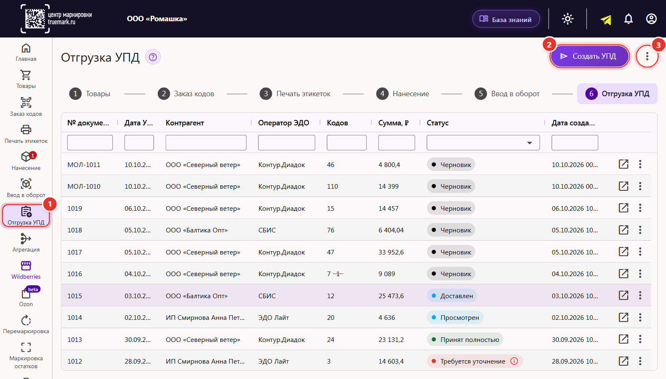This screenshot has width=666, height=379.
Task: Expand the Статус filter dropdown
Action: [483, 142]
